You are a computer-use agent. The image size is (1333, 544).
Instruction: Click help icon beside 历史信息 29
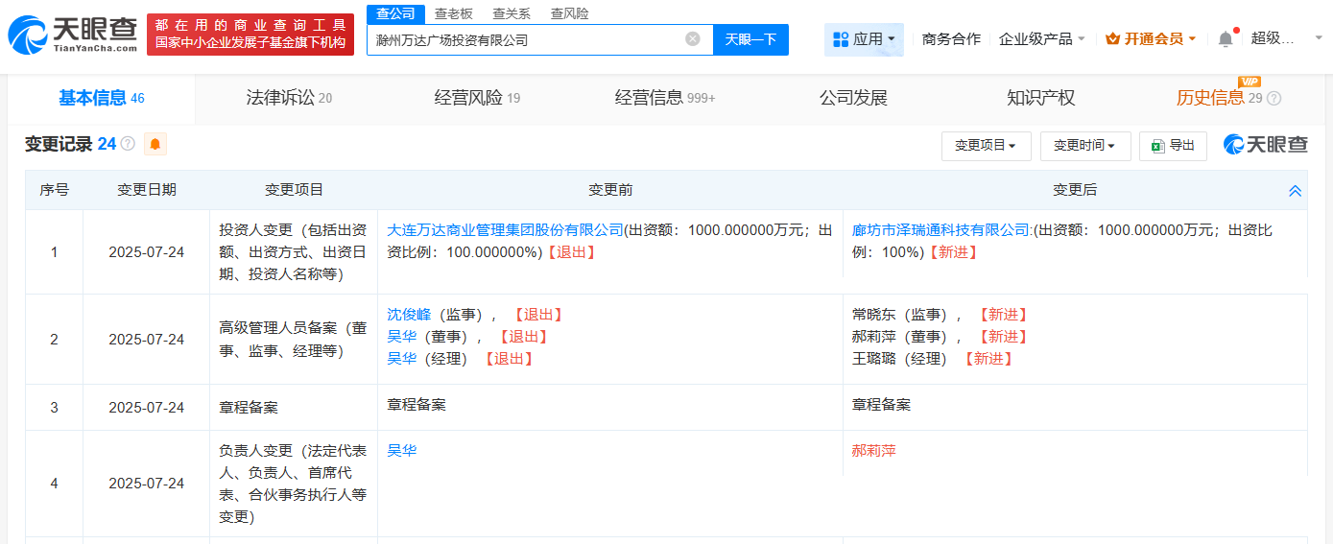1273,98
